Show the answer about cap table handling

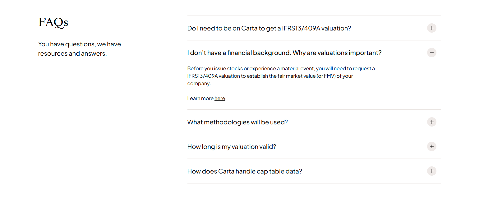(244, 171)
